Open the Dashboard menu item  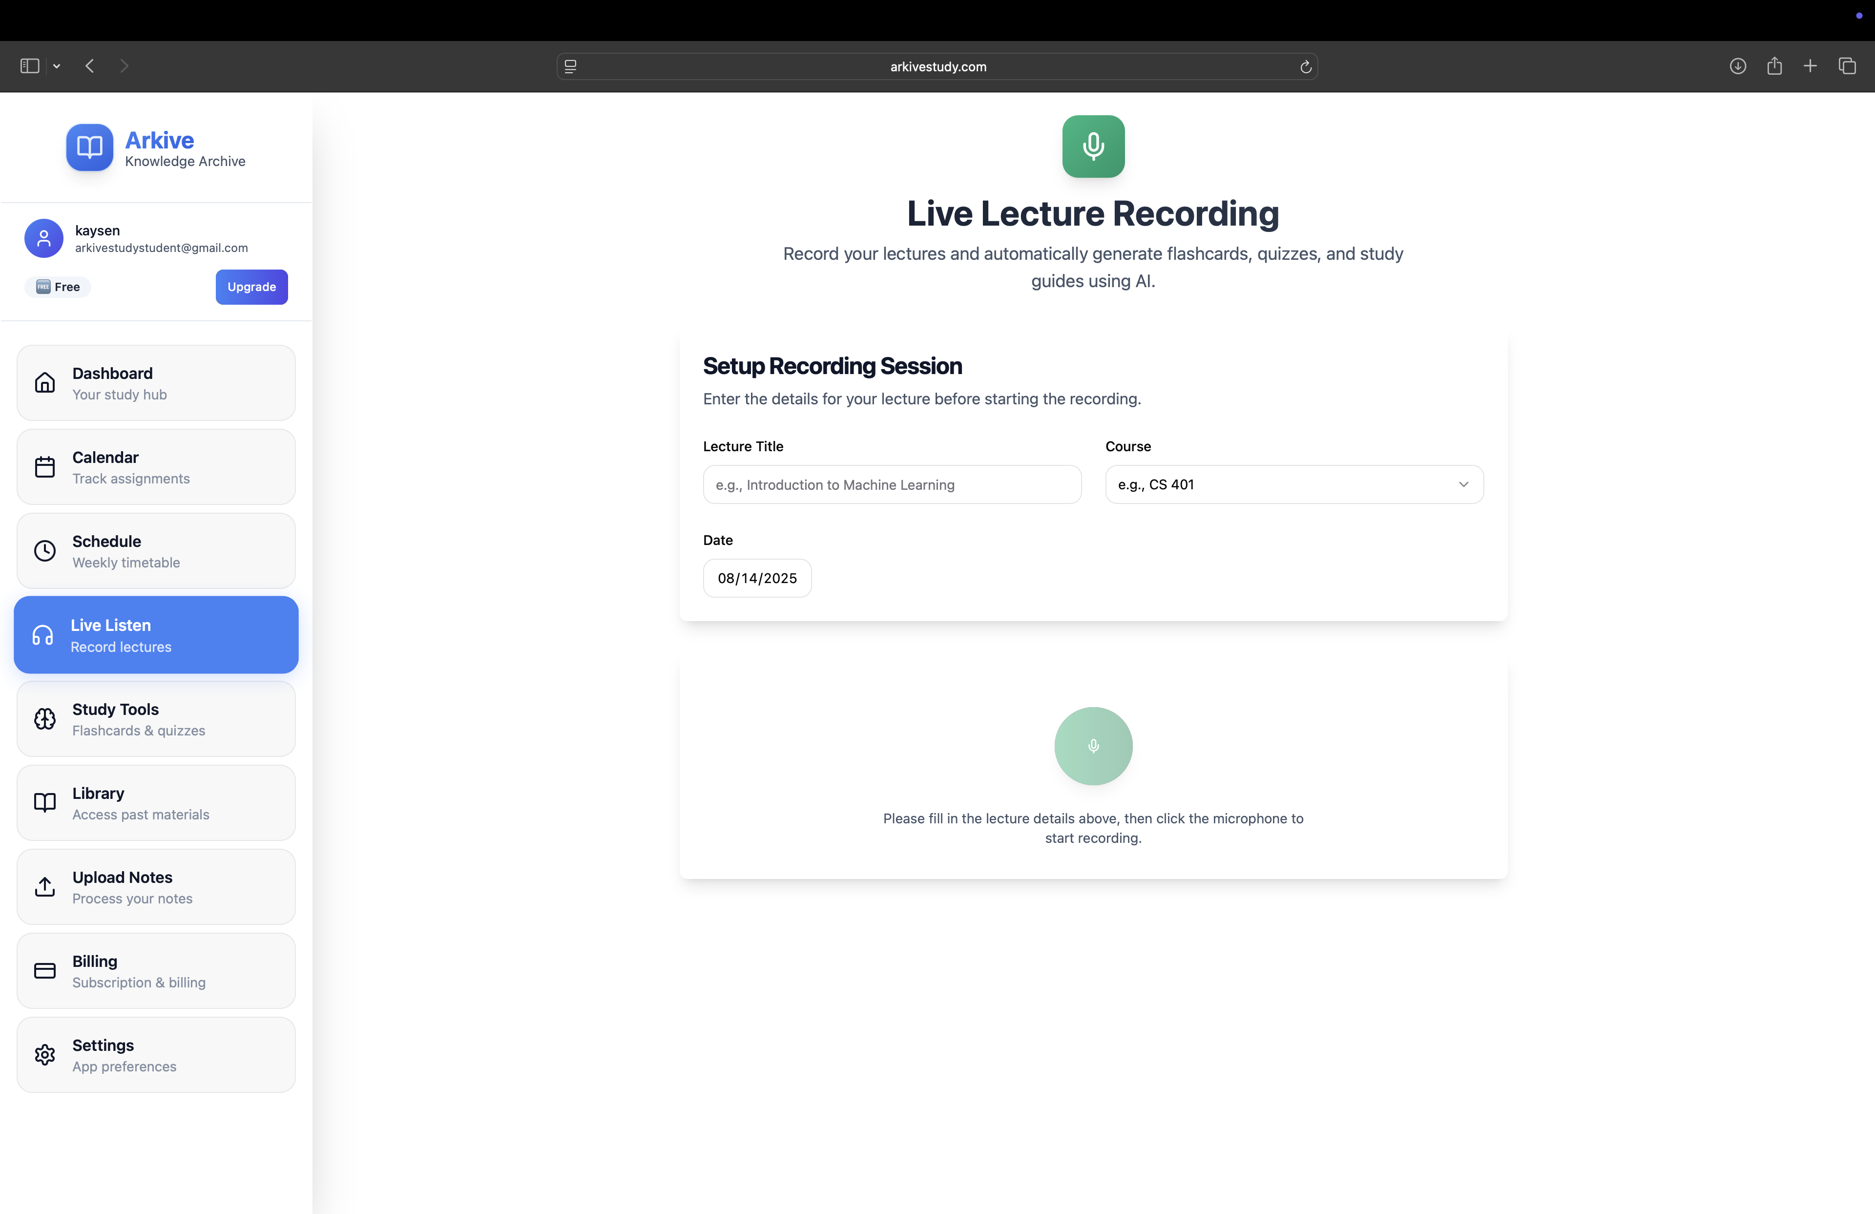pos(156,383)
